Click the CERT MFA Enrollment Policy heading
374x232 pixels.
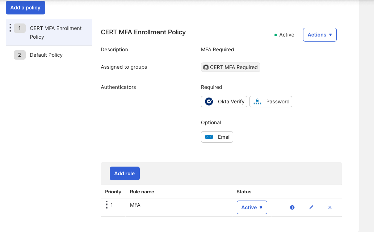pos(143,32)
